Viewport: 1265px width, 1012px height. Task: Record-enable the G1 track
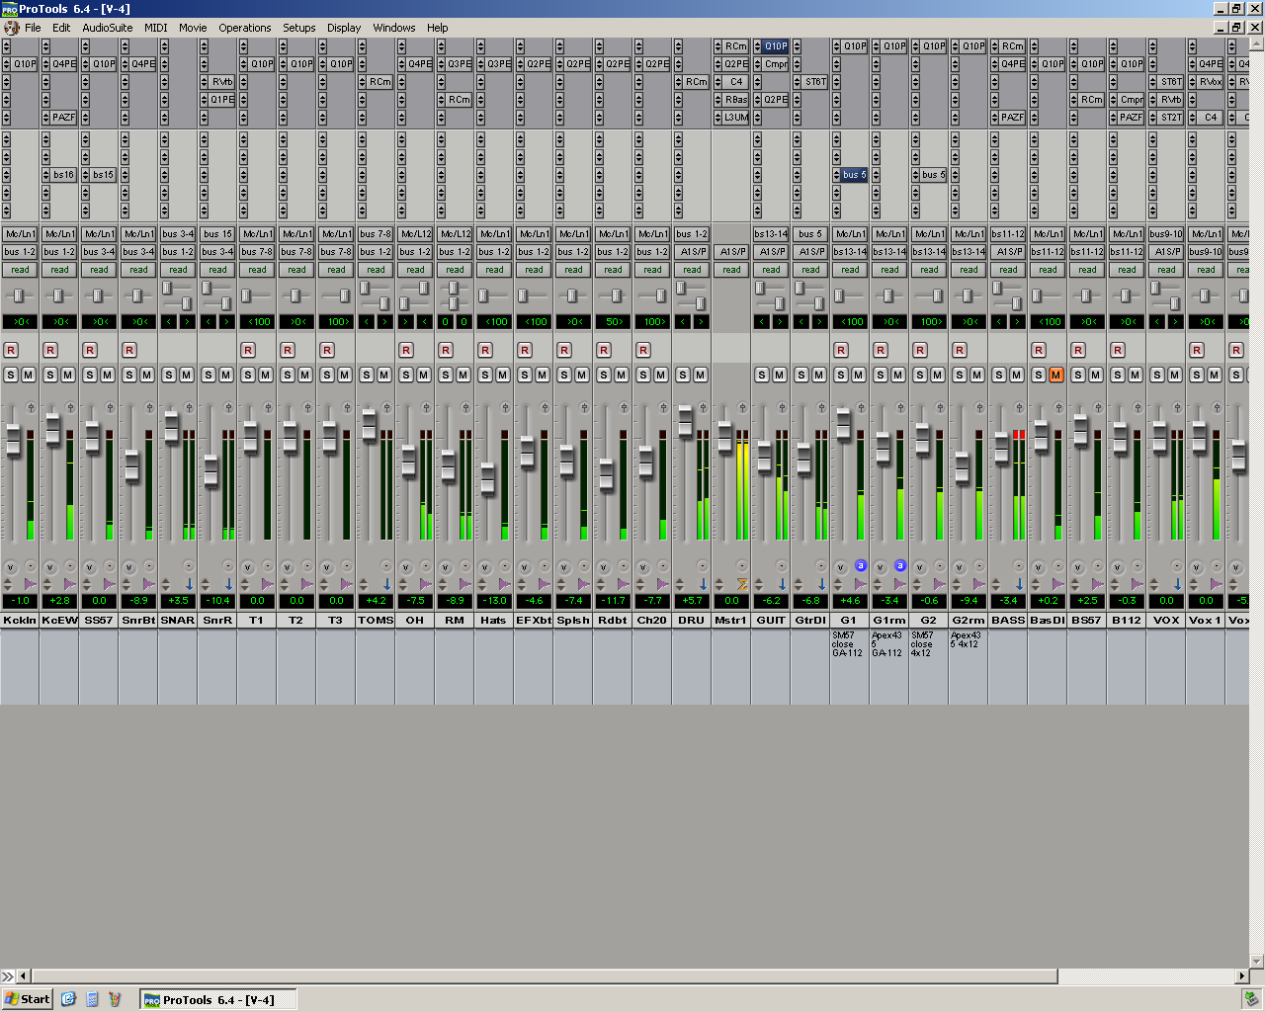point(841,350)
